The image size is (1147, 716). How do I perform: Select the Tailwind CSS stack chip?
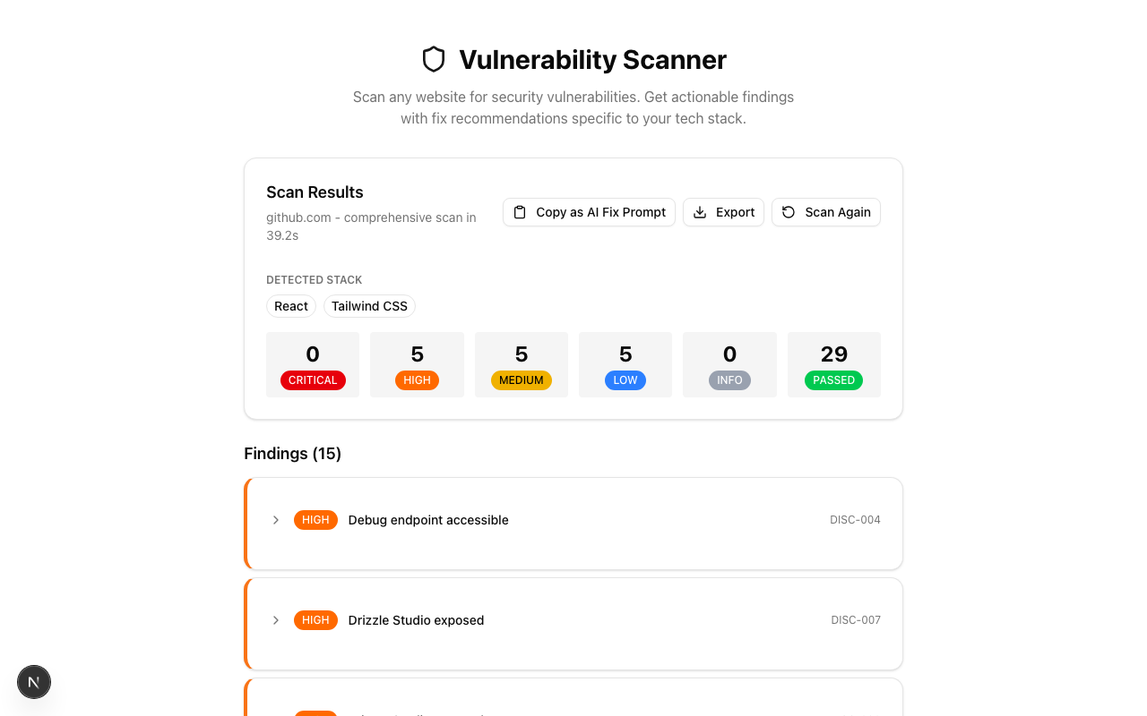369,306
